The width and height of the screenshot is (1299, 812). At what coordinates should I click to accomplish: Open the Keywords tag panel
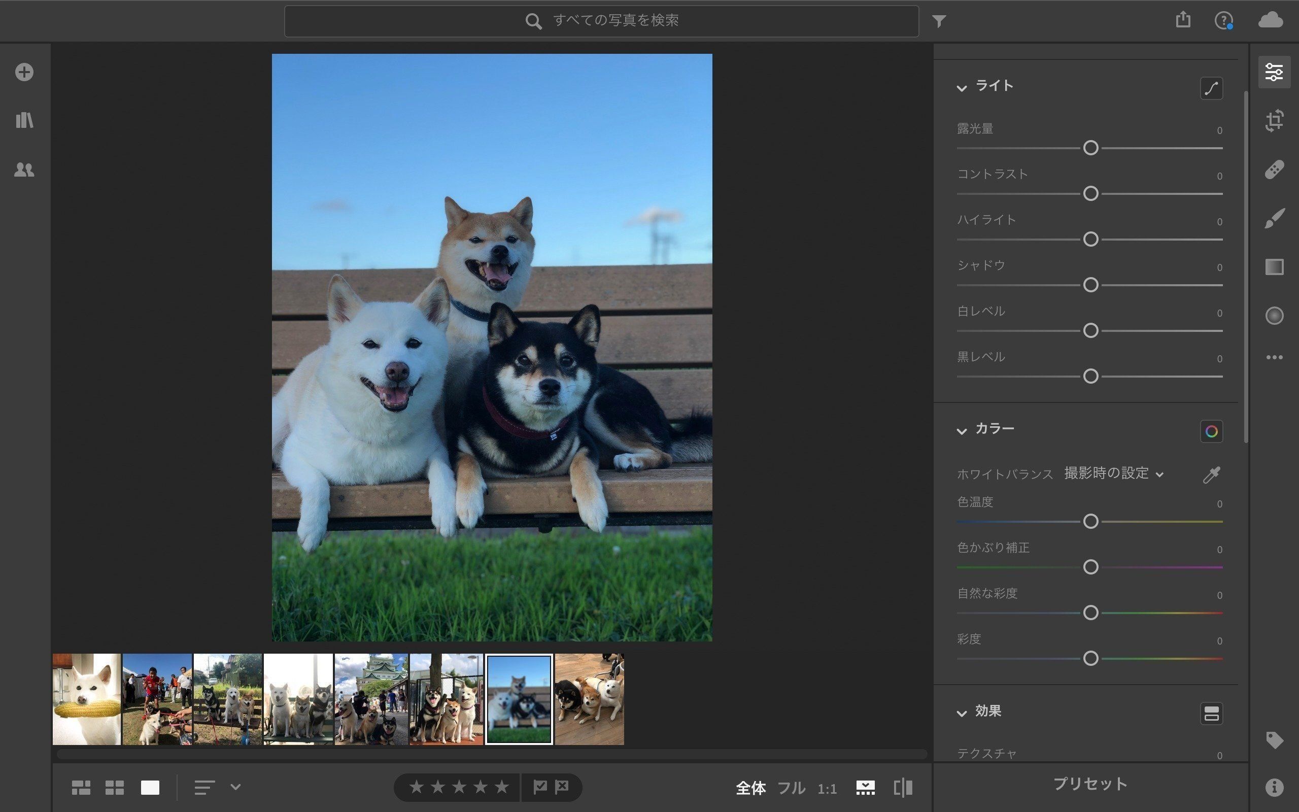1274,740
